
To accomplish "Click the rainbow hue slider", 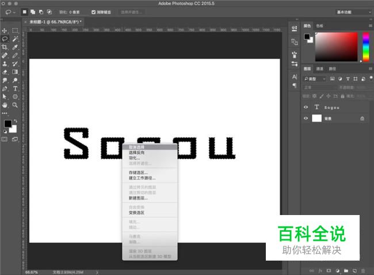I will point(366,47).
